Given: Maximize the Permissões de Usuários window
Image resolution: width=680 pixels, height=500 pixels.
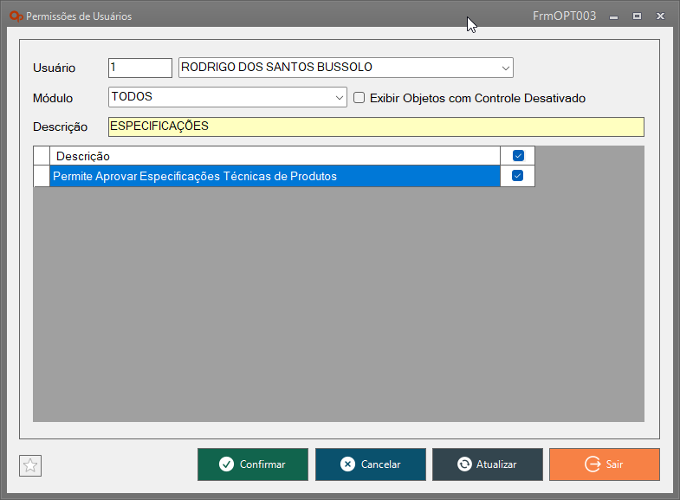Looking at the screenshot, I should (637, 16).
